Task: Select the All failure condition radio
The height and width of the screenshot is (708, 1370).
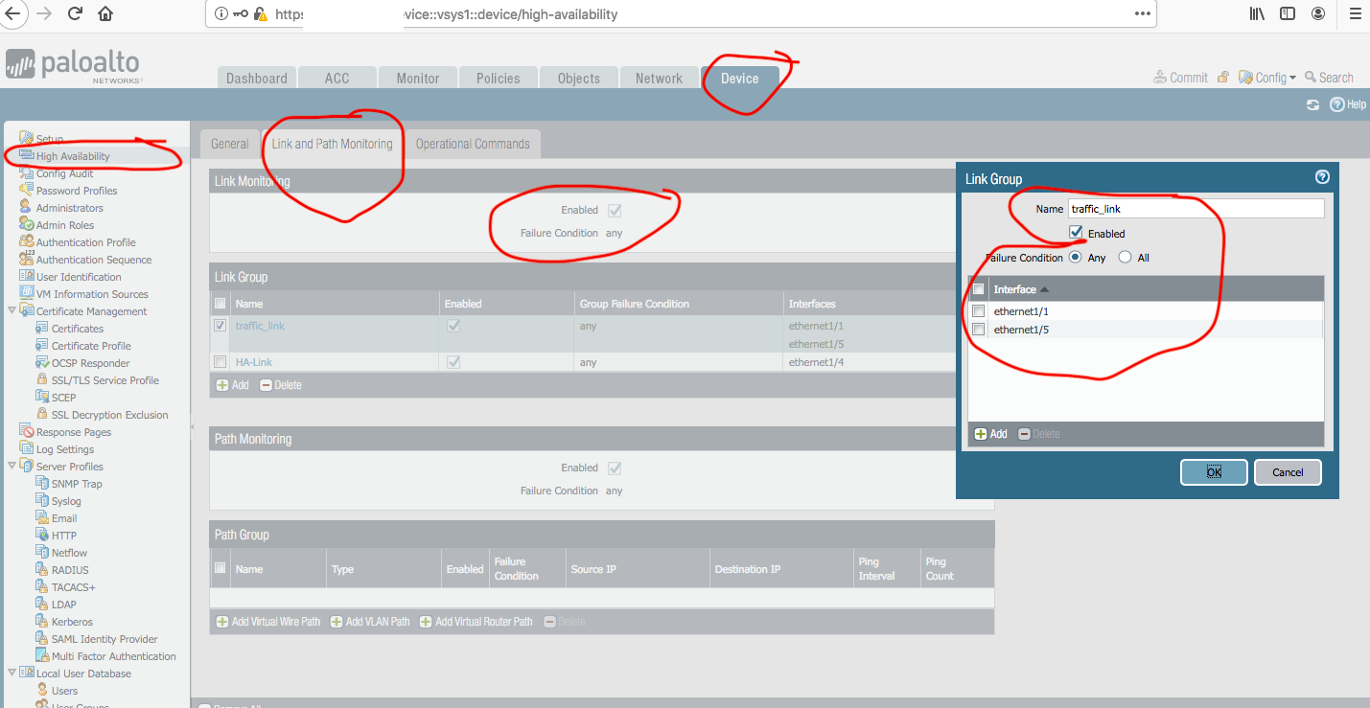Action: click(x=1126, y=258)
